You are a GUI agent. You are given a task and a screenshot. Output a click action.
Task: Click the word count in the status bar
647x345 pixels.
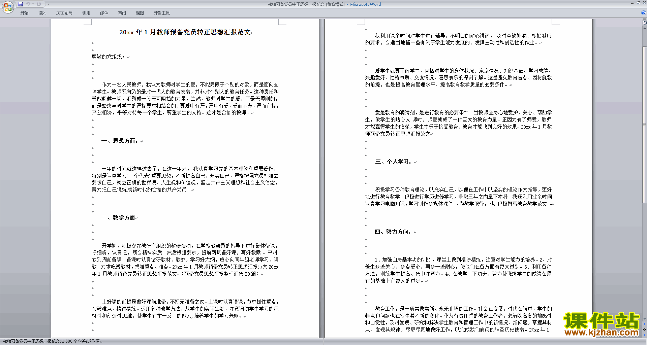coord(53,341)
